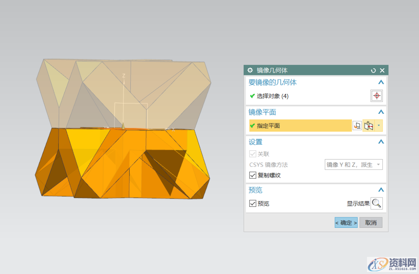The image size is (419, 274).
Task: Collapse the 设置 section
Action: pos(381,142)
